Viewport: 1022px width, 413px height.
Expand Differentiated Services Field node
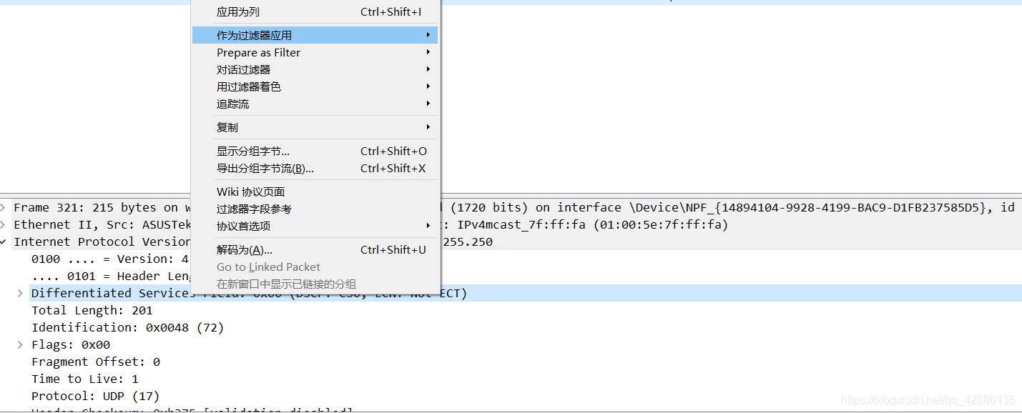click(21, 293)
